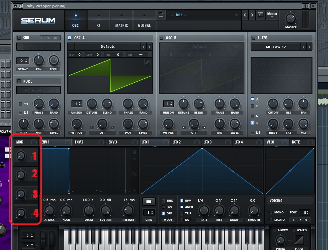Enable LFO TRIG mode checkbox

click(163, 201)
